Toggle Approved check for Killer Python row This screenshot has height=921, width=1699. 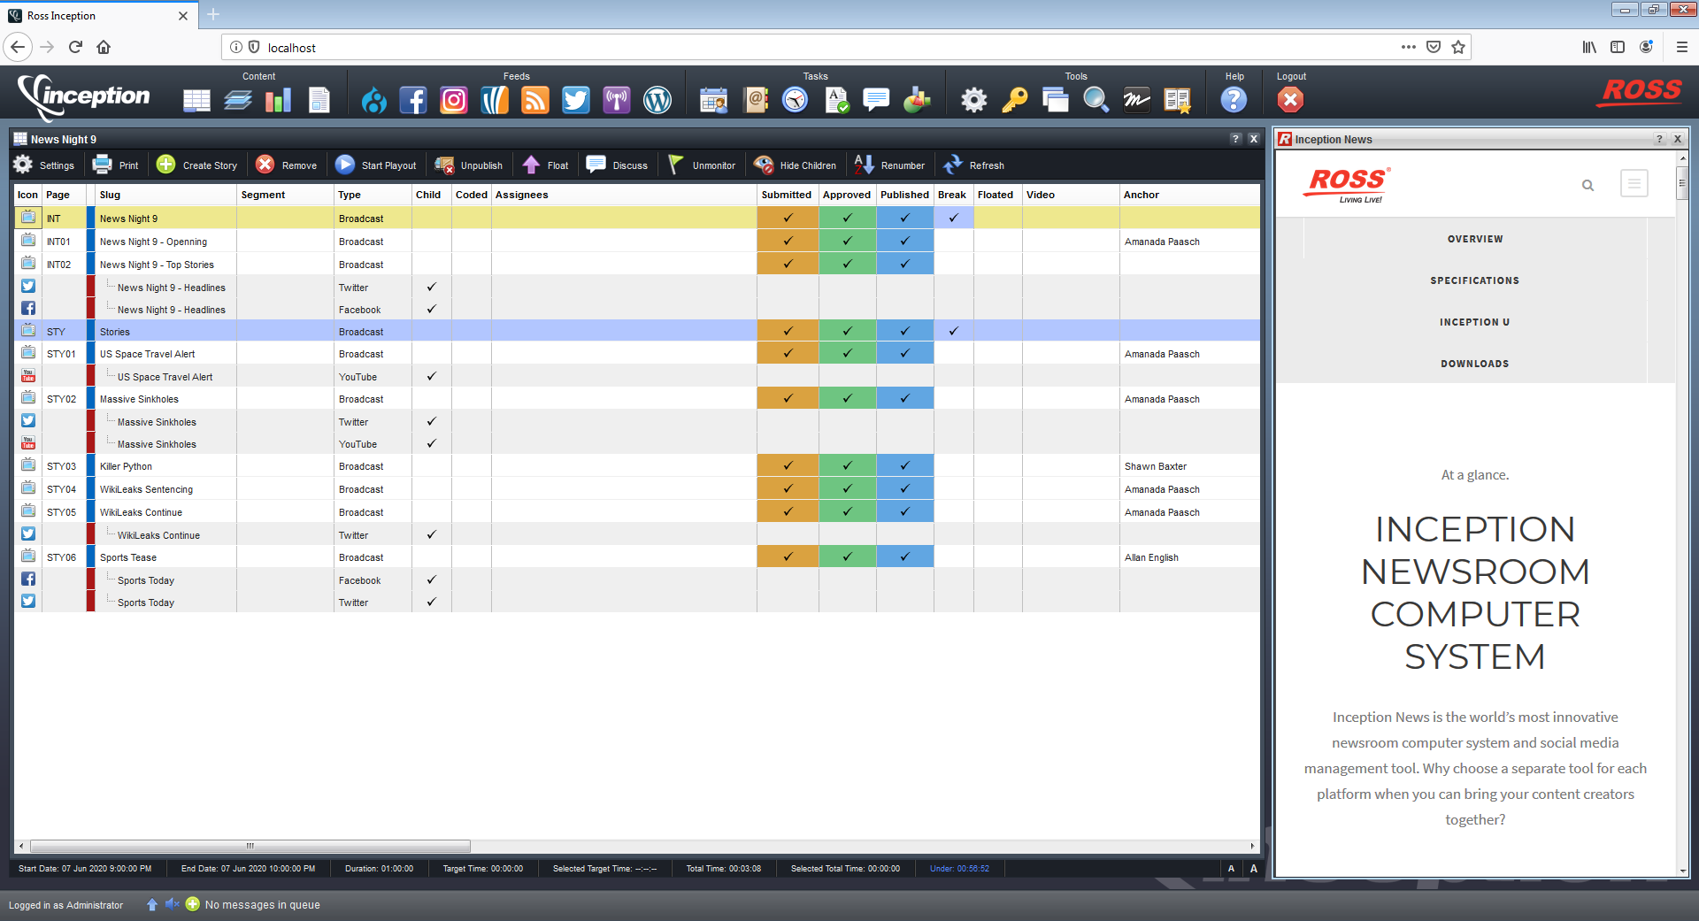[847, 465]
